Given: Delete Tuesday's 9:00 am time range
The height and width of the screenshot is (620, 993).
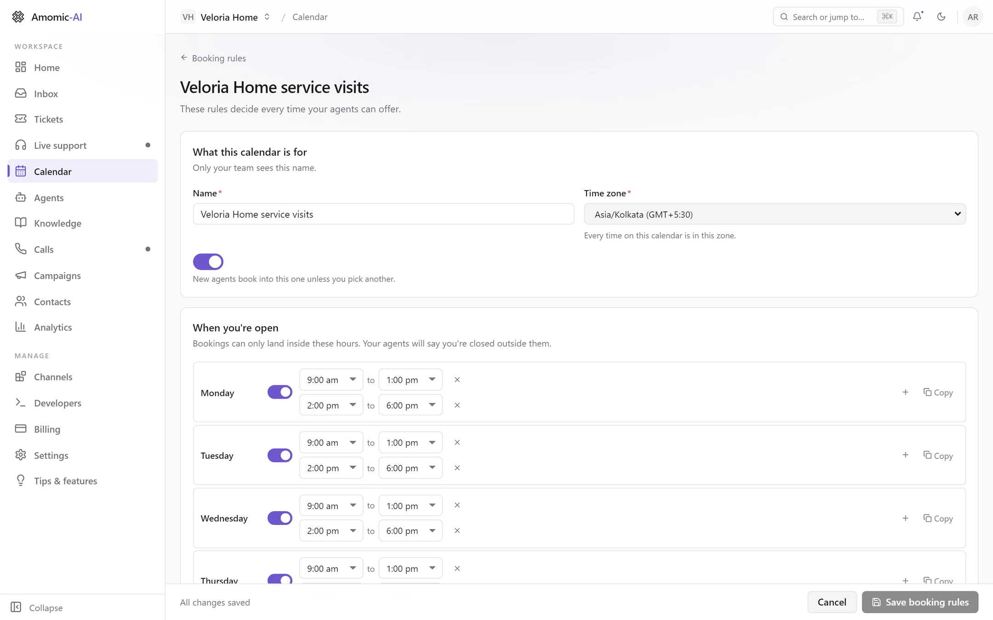Looking at the screenshot, I should pyautogui.click(x=457, y=442).
